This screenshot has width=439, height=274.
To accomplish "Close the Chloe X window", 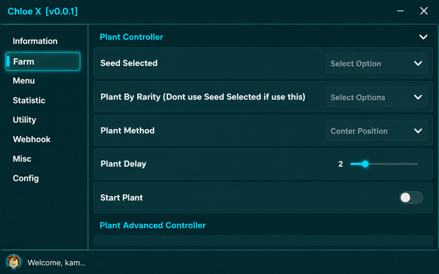I will [424, 11].
